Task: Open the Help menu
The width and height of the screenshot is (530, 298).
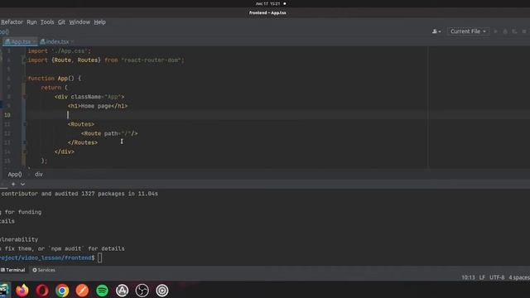Action: 99,22
